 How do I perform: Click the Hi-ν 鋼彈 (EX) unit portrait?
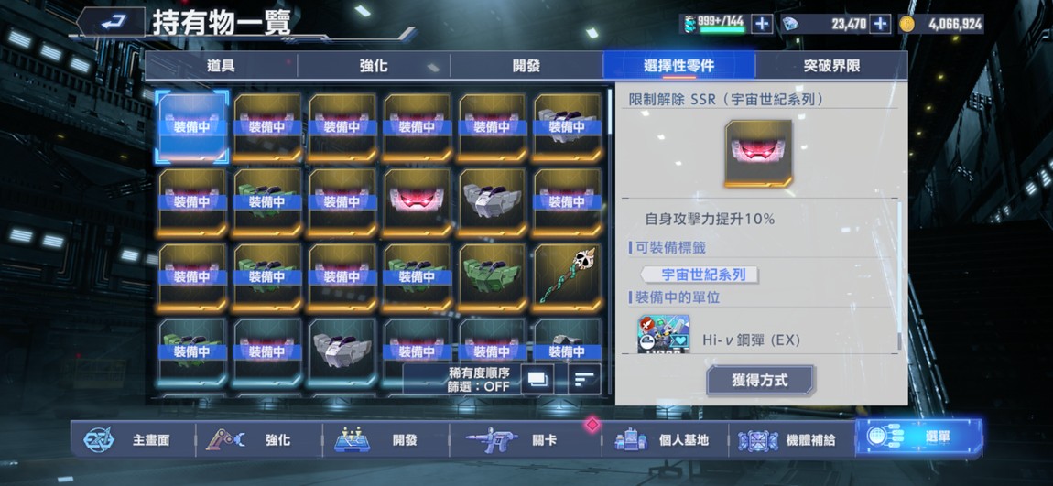pos(664,336)
